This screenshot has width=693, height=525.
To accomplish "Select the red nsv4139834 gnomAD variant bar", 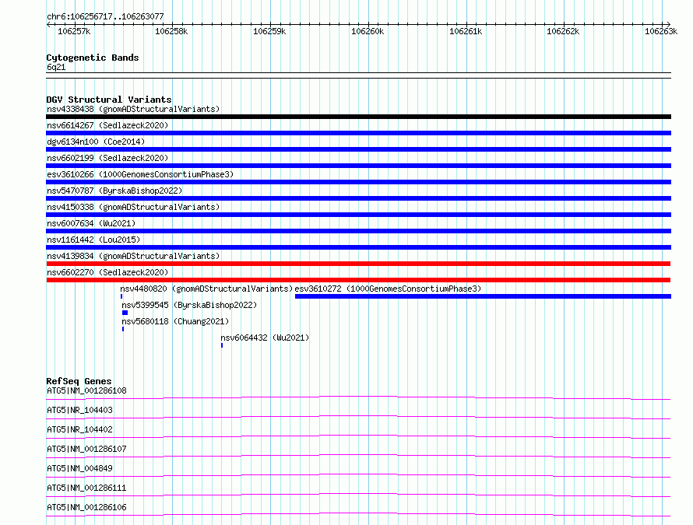I will 358,264.
